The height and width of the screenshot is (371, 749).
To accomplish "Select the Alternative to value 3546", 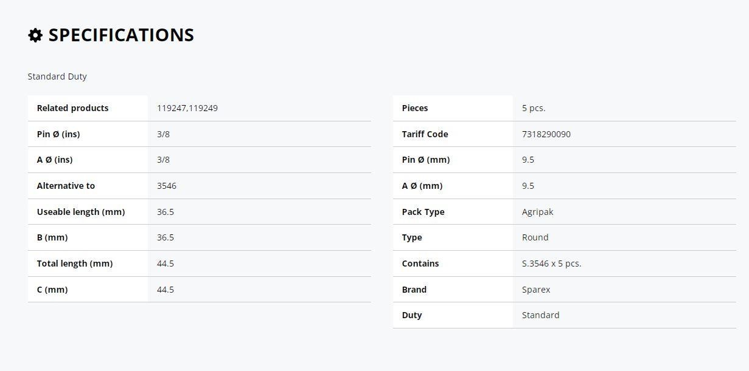I will click(x=167, y=186).
